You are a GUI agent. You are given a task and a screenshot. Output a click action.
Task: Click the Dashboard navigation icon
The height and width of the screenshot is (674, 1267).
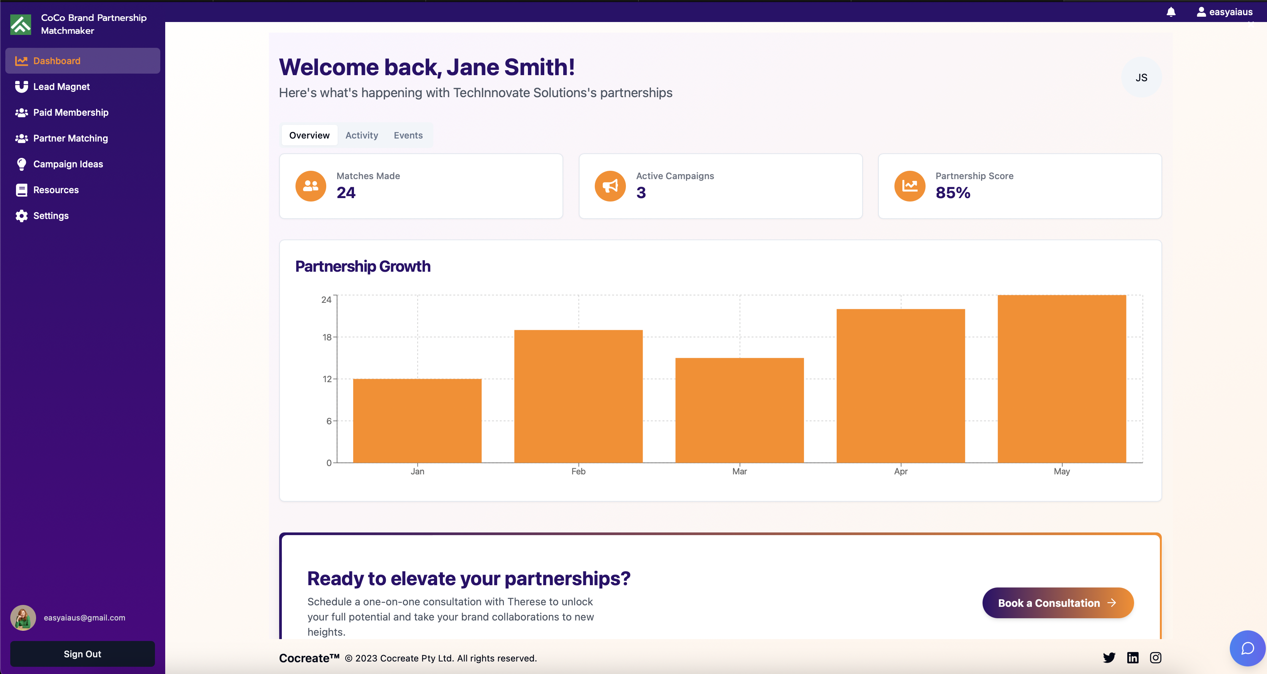(x=20, y=60)
